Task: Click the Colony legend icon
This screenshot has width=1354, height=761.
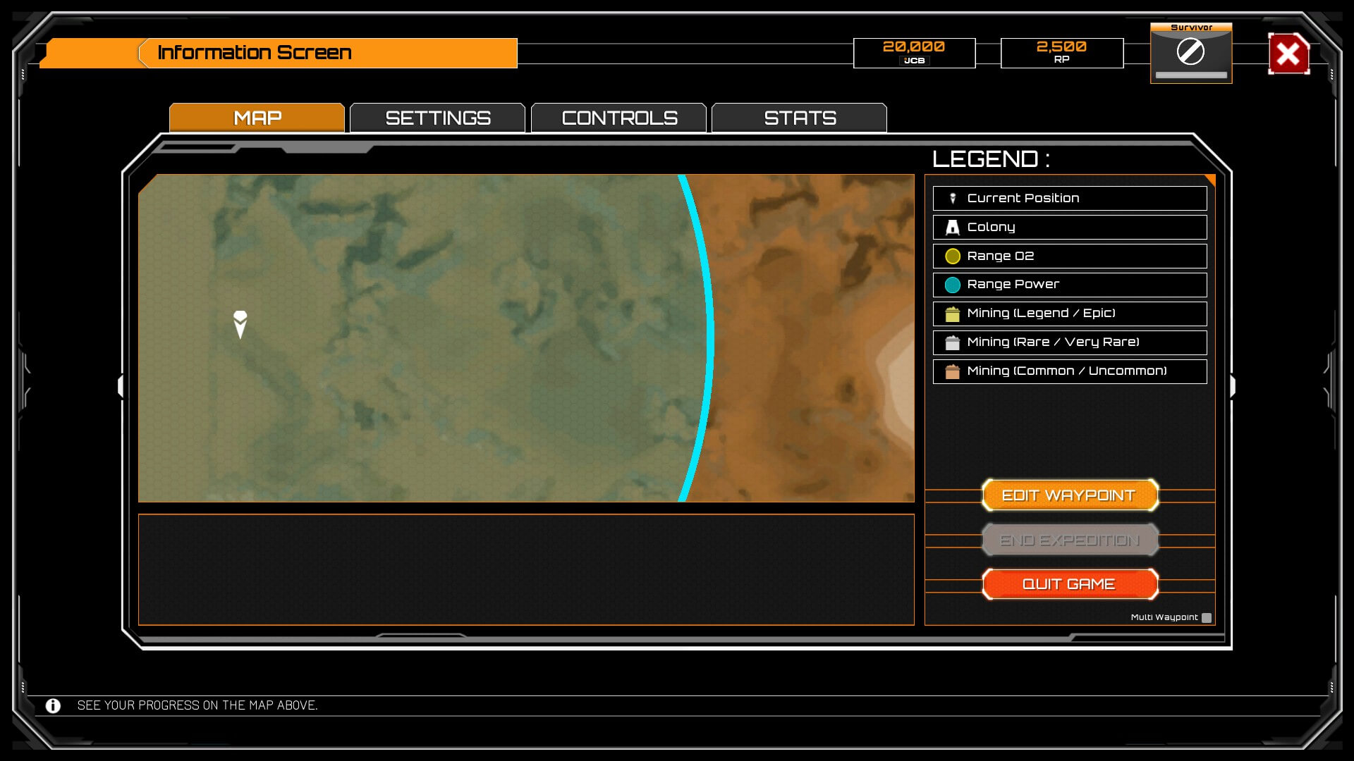Action: click(x=952, y=227)
